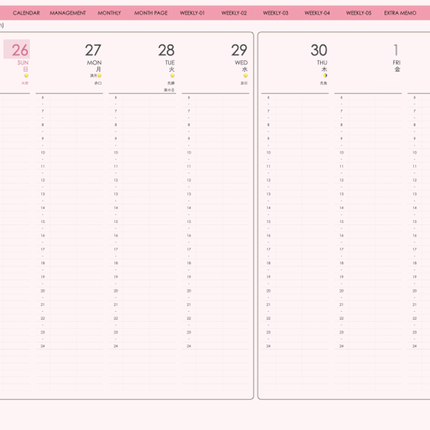The height and width of the screenshot is (430, 430).
Task: Click the full moon icon under Monday 27
Action: click(100, 75)
